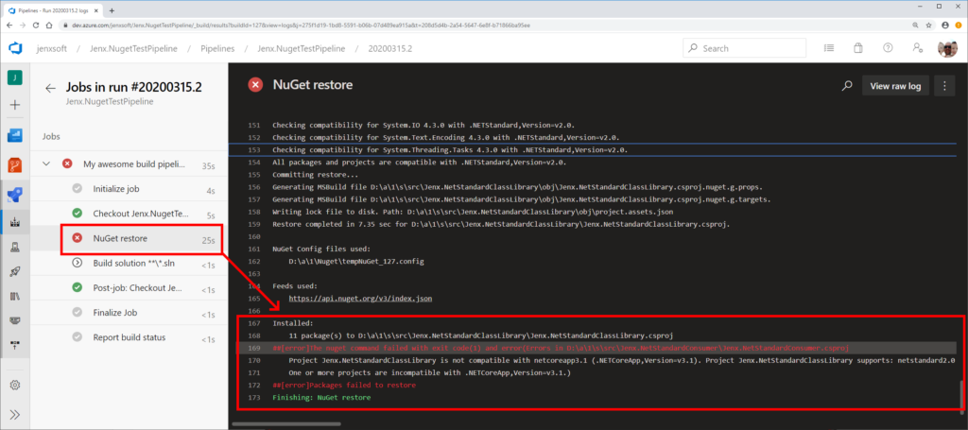Viewport: 968px width, 430px height.
Task: Click the log vertical scrollbar thumb
Action: click(959, 395)
